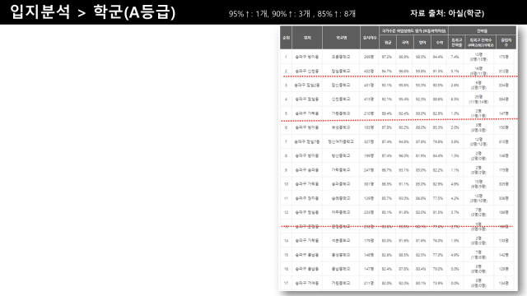Select the 순위 column header
The height and width of the screenshot is (296, 527).
pos(286,38)
